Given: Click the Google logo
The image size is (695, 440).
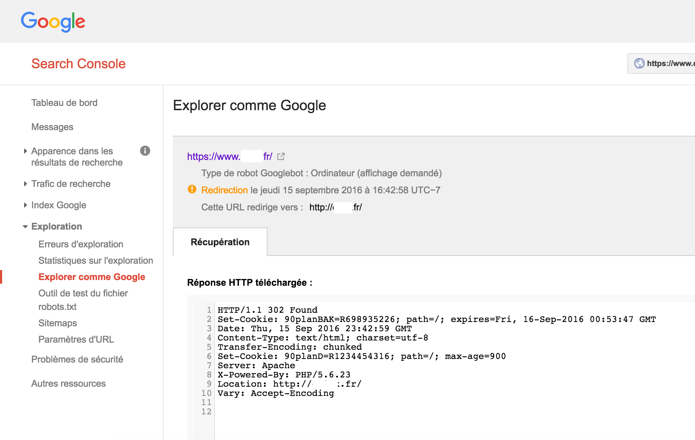Looking at the screenshot, I should 53,22.
